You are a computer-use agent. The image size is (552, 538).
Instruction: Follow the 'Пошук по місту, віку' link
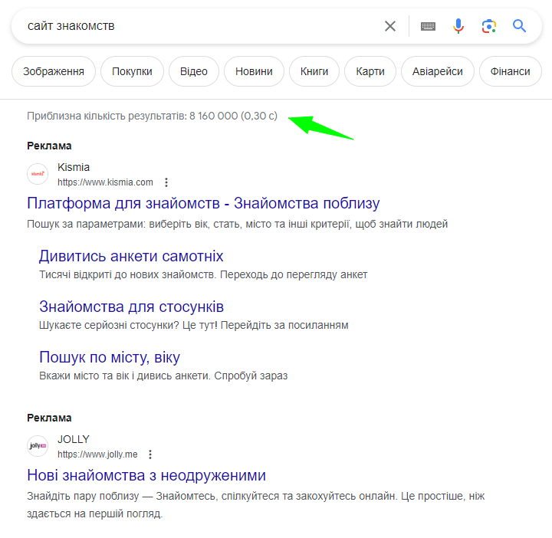click(x=110, y=357)
